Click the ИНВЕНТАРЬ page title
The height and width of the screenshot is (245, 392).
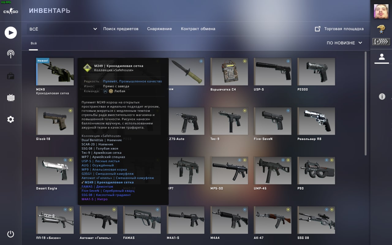50,11
